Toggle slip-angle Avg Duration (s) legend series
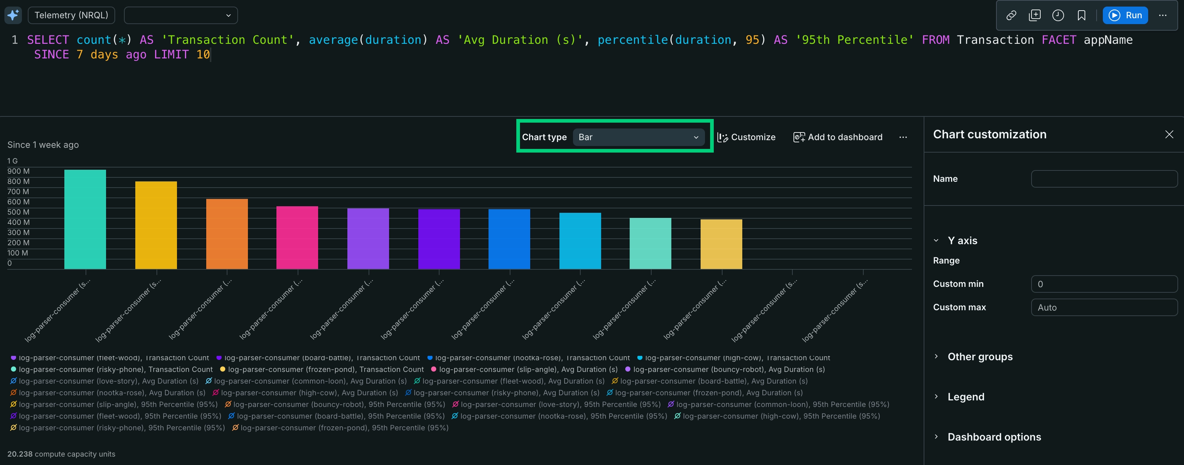 524,370
